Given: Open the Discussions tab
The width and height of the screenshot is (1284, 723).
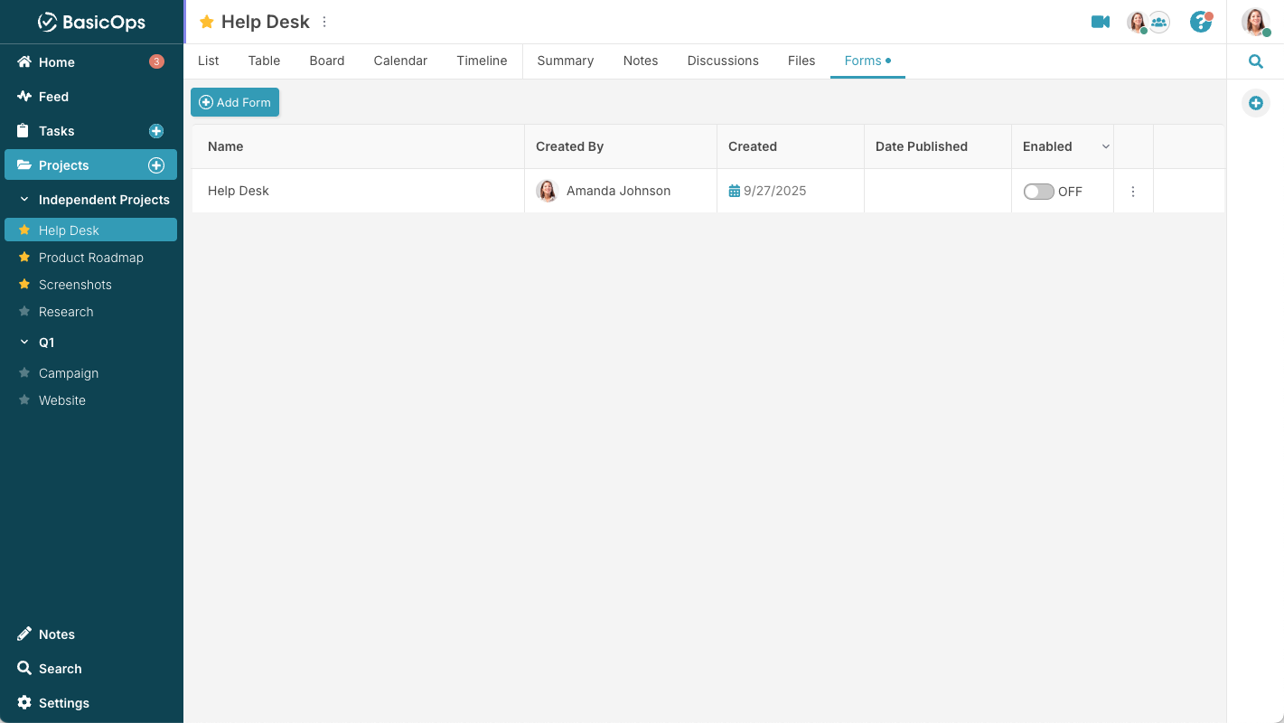Looking at the screenshot, I should coord(722,61).
